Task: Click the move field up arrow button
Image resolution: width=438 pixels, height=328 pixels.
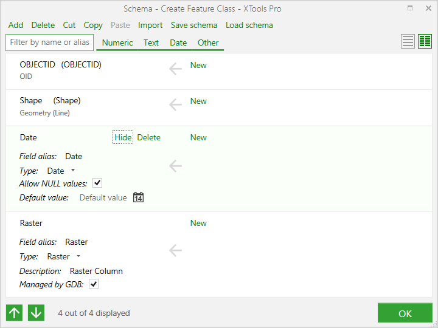Action: click(14, 313)
